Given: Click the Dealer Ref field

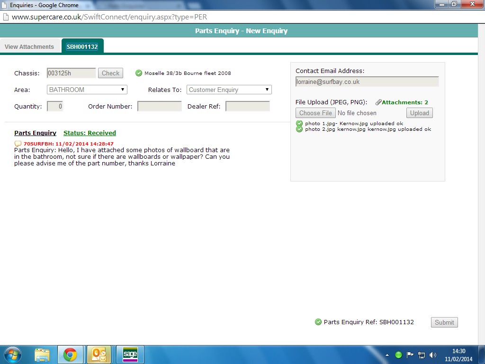Looking at the screenshot, I should 248,106.
